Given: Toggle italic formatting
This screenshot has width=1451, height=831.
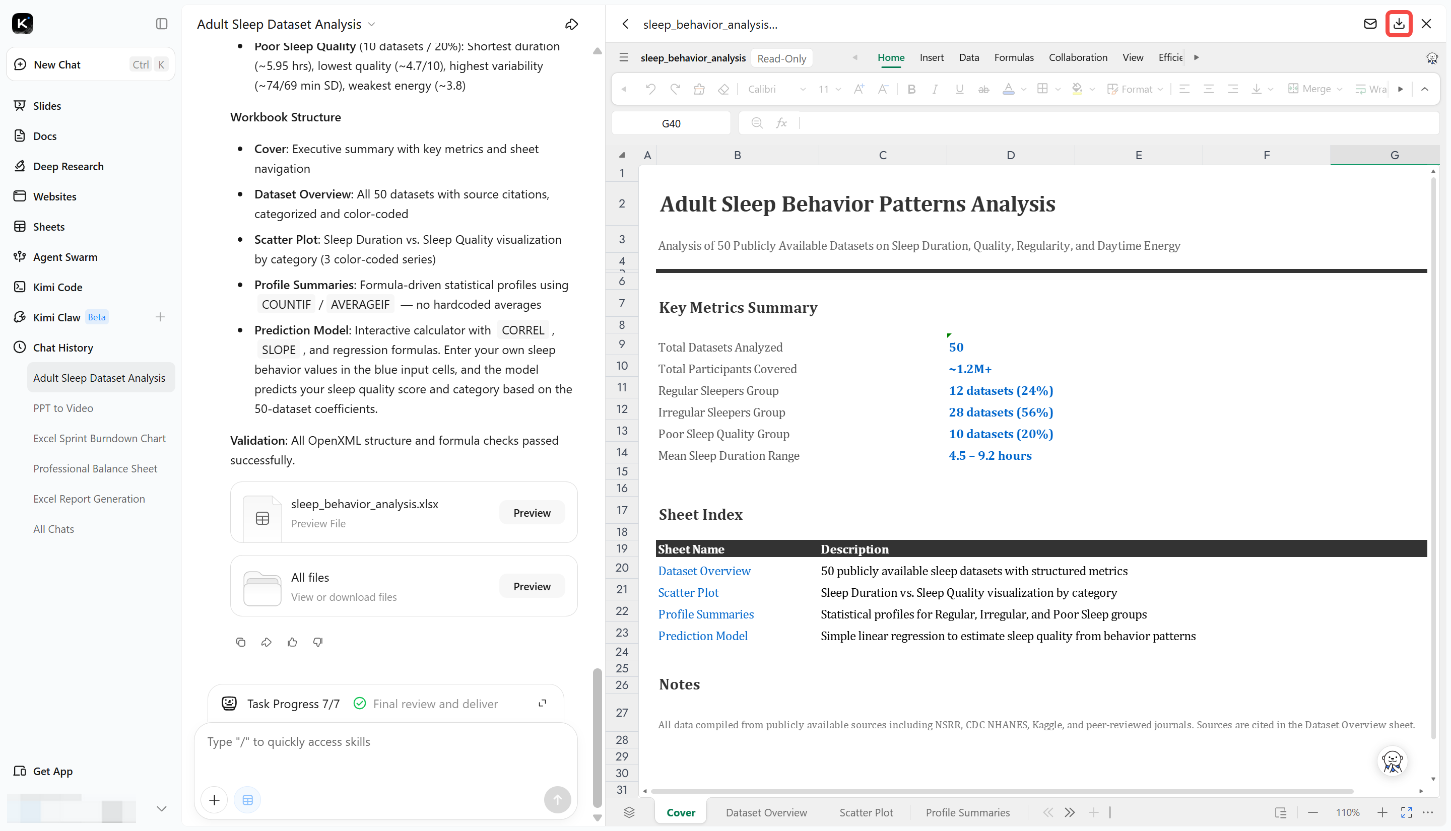Looking at the screenshot, I should (935, 89).
